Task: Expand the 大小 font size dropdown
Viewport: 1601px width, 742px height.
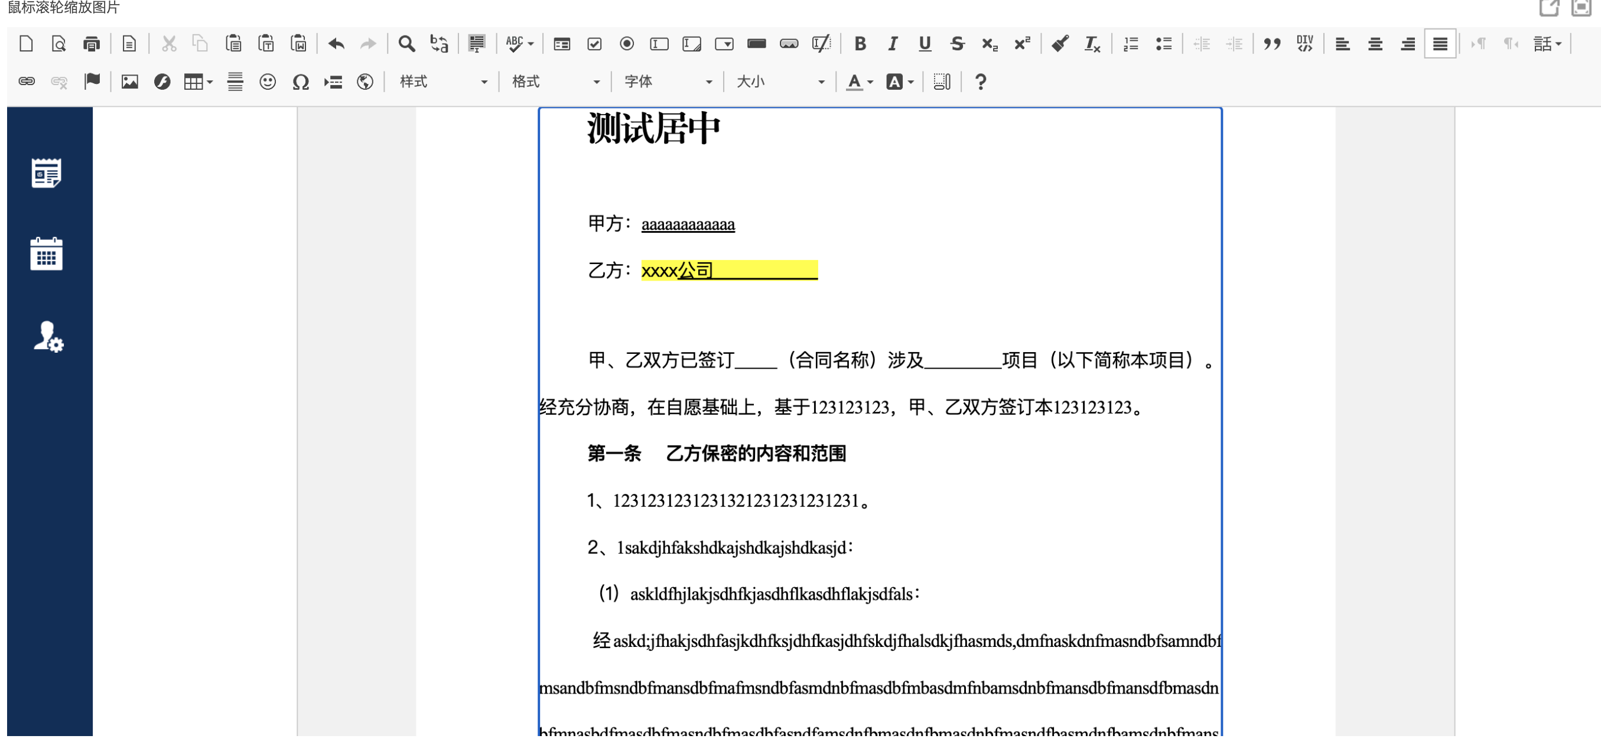Action: pyautogui.click(x=780, y=82)
